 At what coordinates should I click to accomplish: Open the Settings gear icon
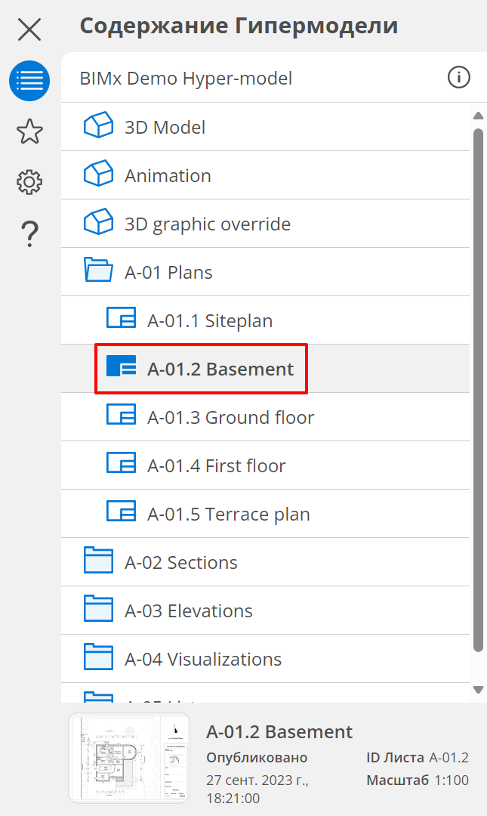(x=29, y=182)
